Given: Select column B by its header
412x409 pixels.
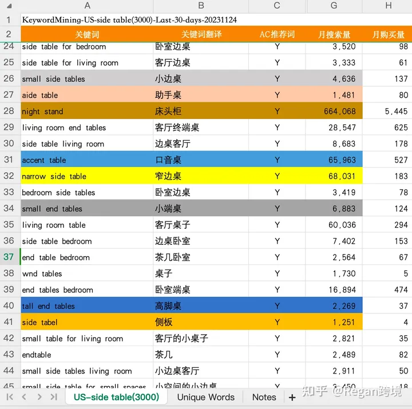Looking at the screenshot, I should (x=201, y=6).
